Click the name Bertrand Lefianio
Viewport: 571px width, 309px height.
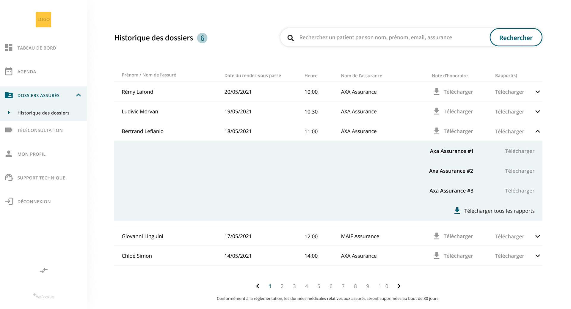tap(142, 131)
